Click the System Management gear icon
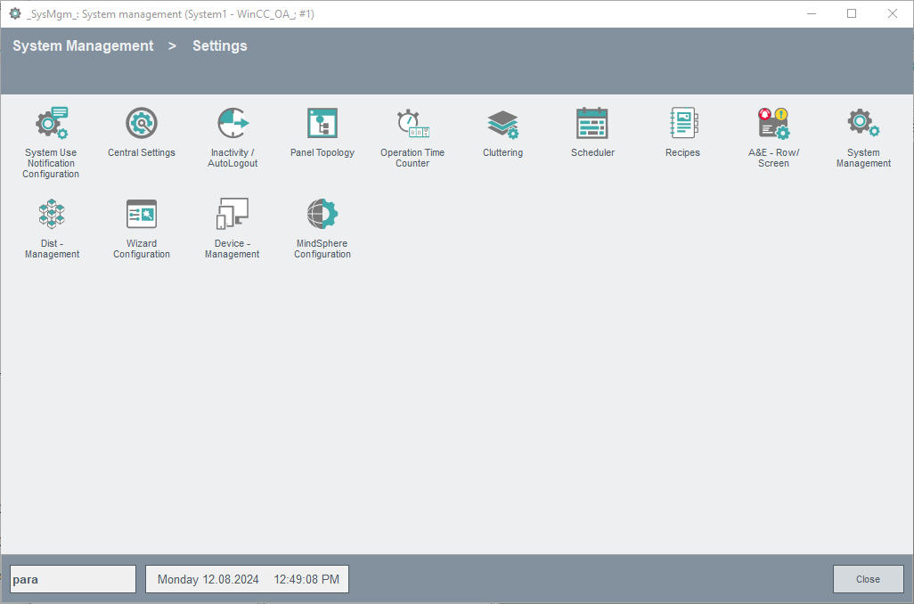Viewport: 914px width, 604px height. [863, 124]
